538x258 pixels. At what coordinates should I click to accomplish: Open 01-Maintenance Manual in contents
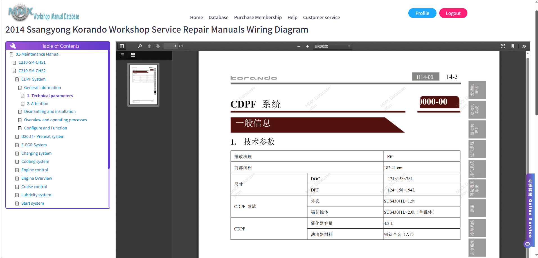point(37,54)
